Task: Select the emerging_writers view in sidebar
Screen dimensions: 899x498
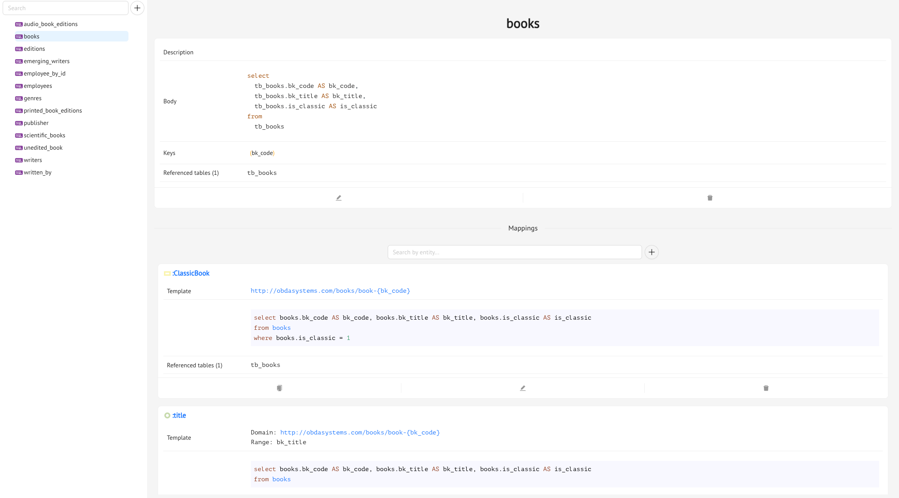Action: [x=46, y=61]
